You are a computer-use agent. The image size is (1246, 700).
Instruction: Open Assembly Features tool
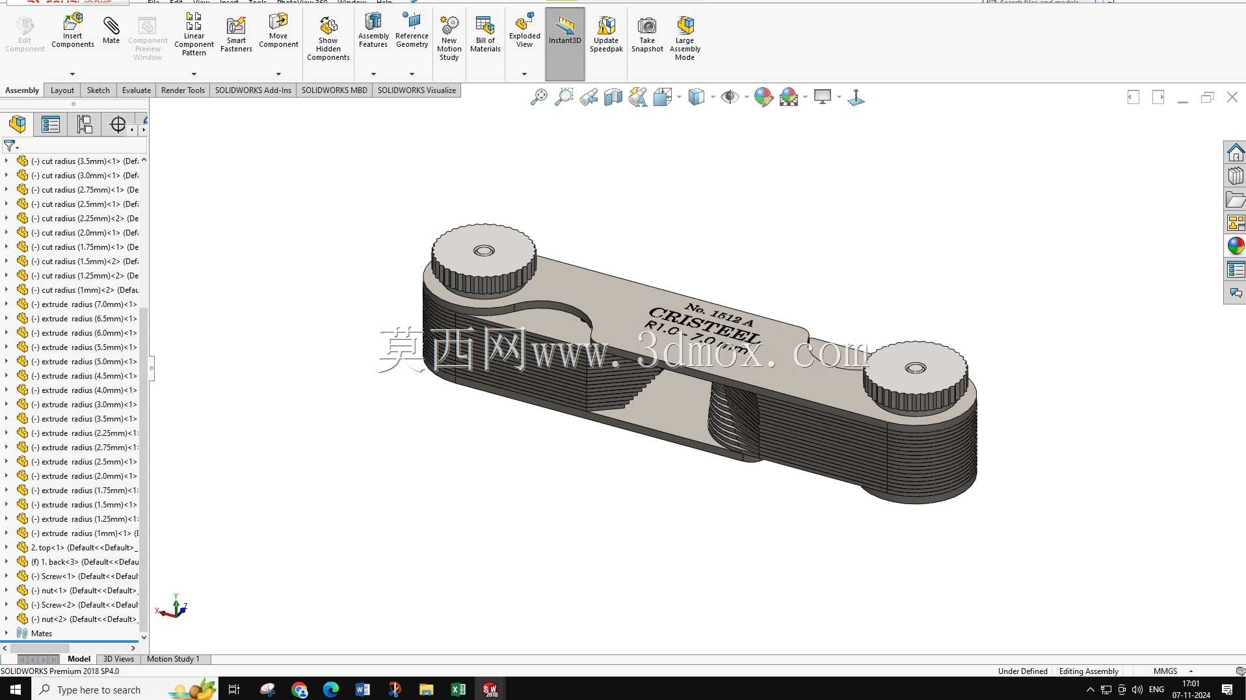pos(373,30)
